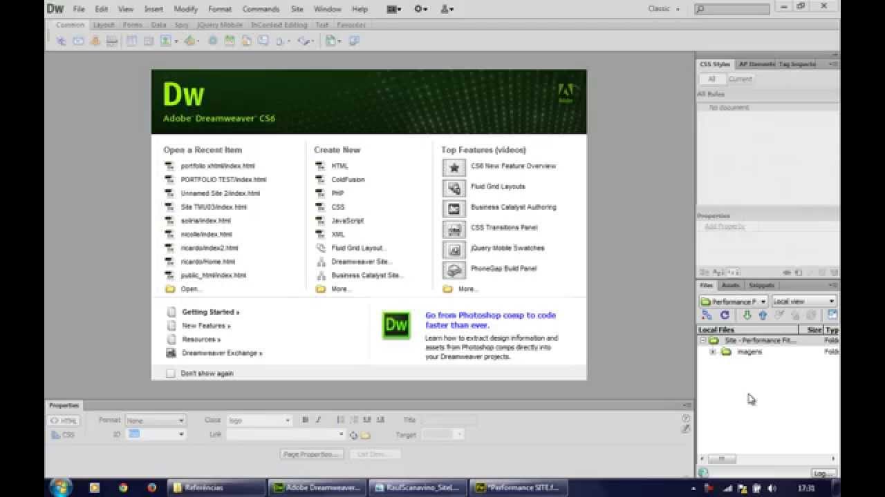Viewport: 885px width, 497px height.
Task: Click the Hyperlink icon in Insert bar
Action: (x=61, y=41)
